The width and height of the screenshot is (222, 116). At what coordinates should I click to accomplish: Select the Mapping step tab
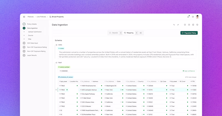coord(129,33)
